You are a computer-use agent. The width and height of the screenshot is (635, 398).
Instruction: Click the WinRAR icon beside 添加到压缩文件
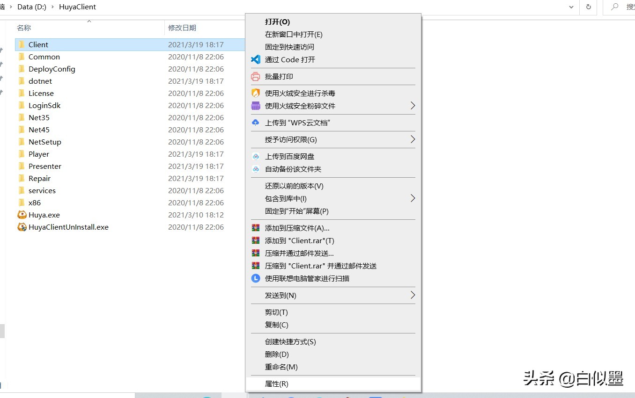click(255, 228)
